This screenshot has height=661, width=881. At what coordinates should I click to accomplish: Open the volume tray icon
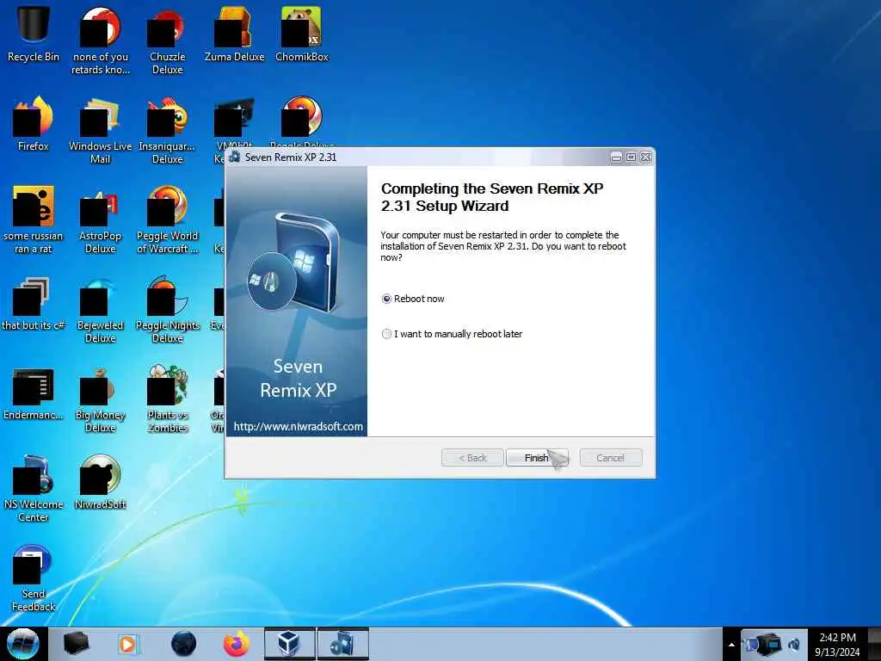point(793,645)
